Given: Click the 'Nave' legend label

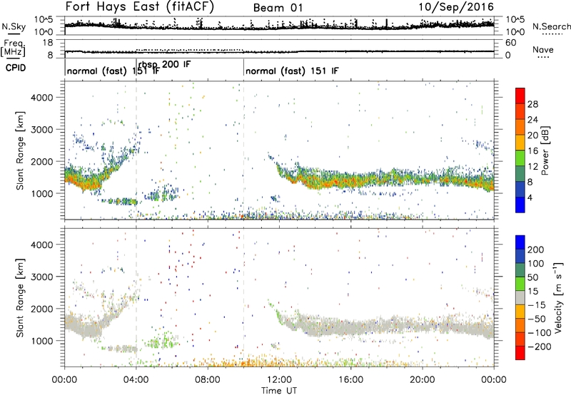Looking at the screenshot, I should click(542, 49).
